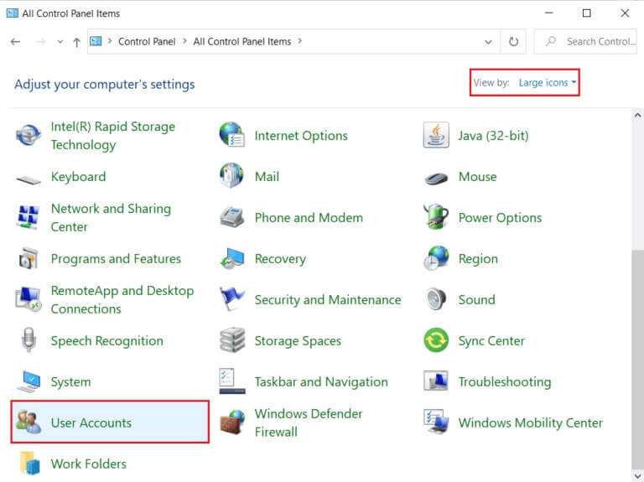Image resolution: width=644 pixels, height=482 pixels.
Task: Open the Storage Spaces link text
Action: click(298, 341)
